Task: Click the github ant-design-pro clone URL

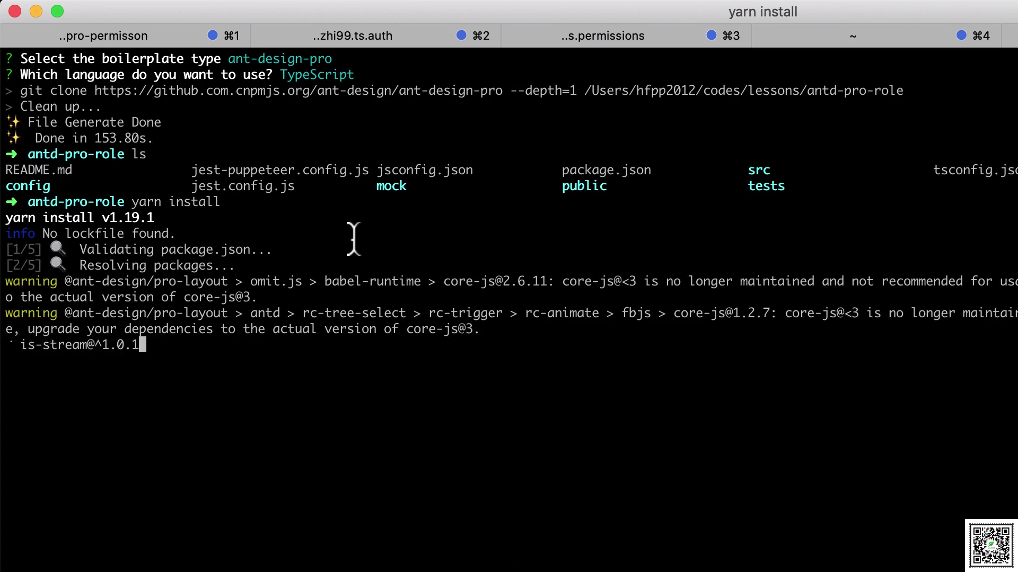Action: tap(299, 91)
